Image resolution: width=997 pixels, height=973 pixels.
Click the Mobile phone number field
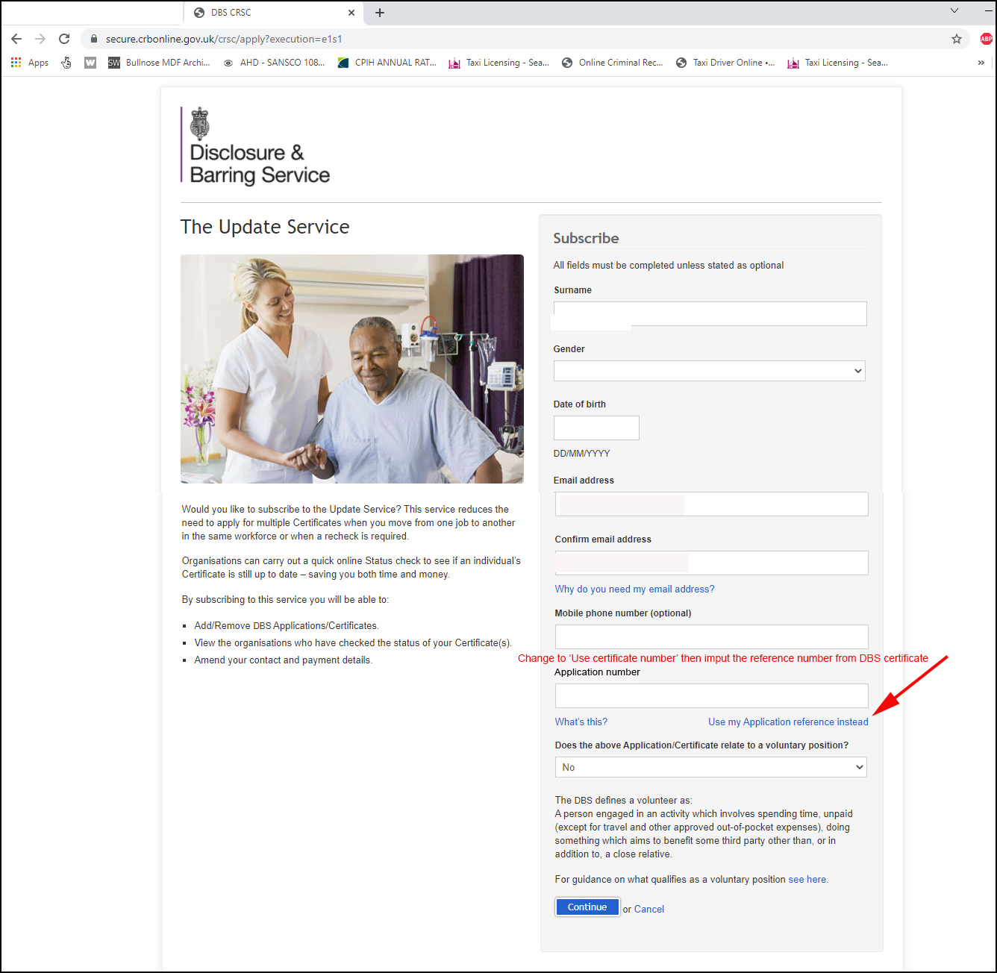[711, 636]
